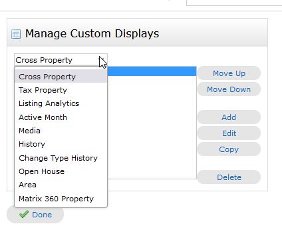Add a new custom display
The width and height of the screenshot is (282, 246).
229,117
